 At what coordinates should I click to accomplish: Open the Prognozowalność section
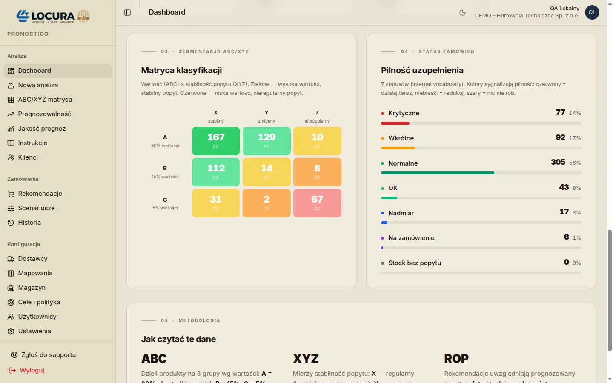click(x=58, y=114)
